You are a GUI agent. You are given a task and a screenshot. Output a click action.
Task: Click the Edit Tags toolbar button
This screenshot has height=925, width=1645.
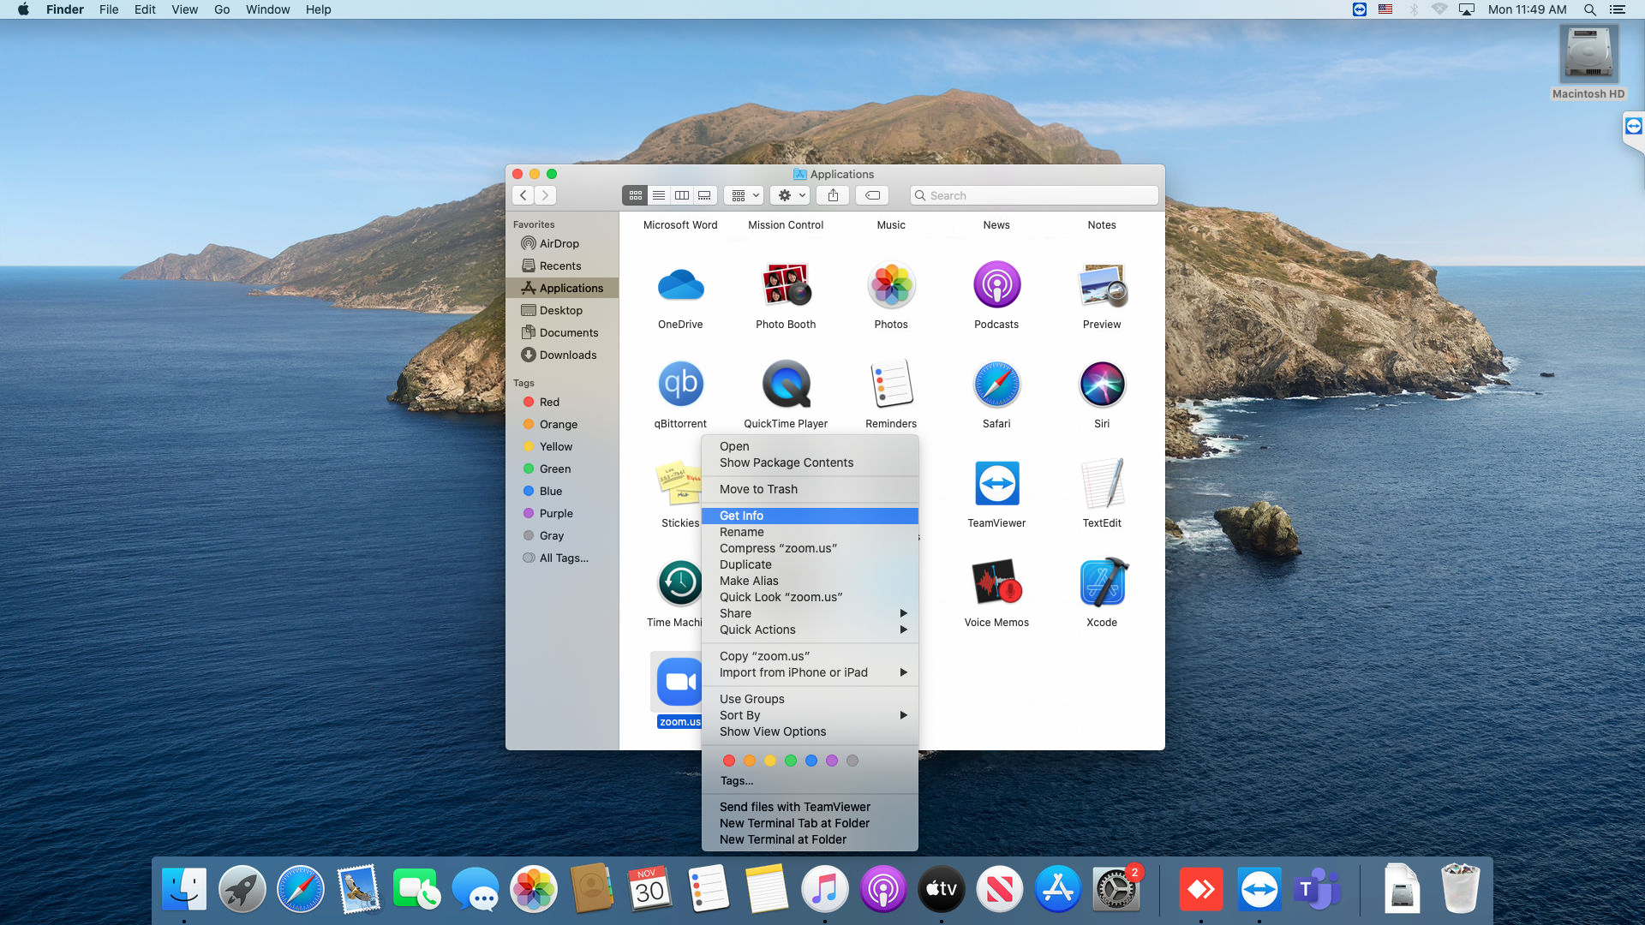click(x=872, y=195)
